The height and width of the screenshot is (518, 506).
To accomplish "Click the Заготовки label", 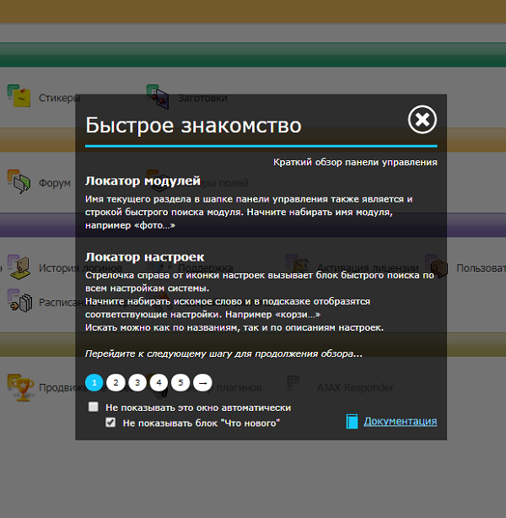I will click(x=202, y=98).
